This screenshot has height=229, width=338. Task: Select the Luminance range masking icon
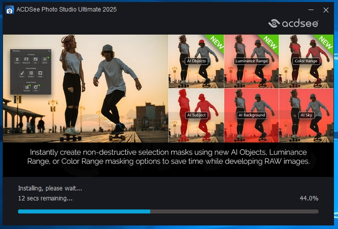click(27, 88)
